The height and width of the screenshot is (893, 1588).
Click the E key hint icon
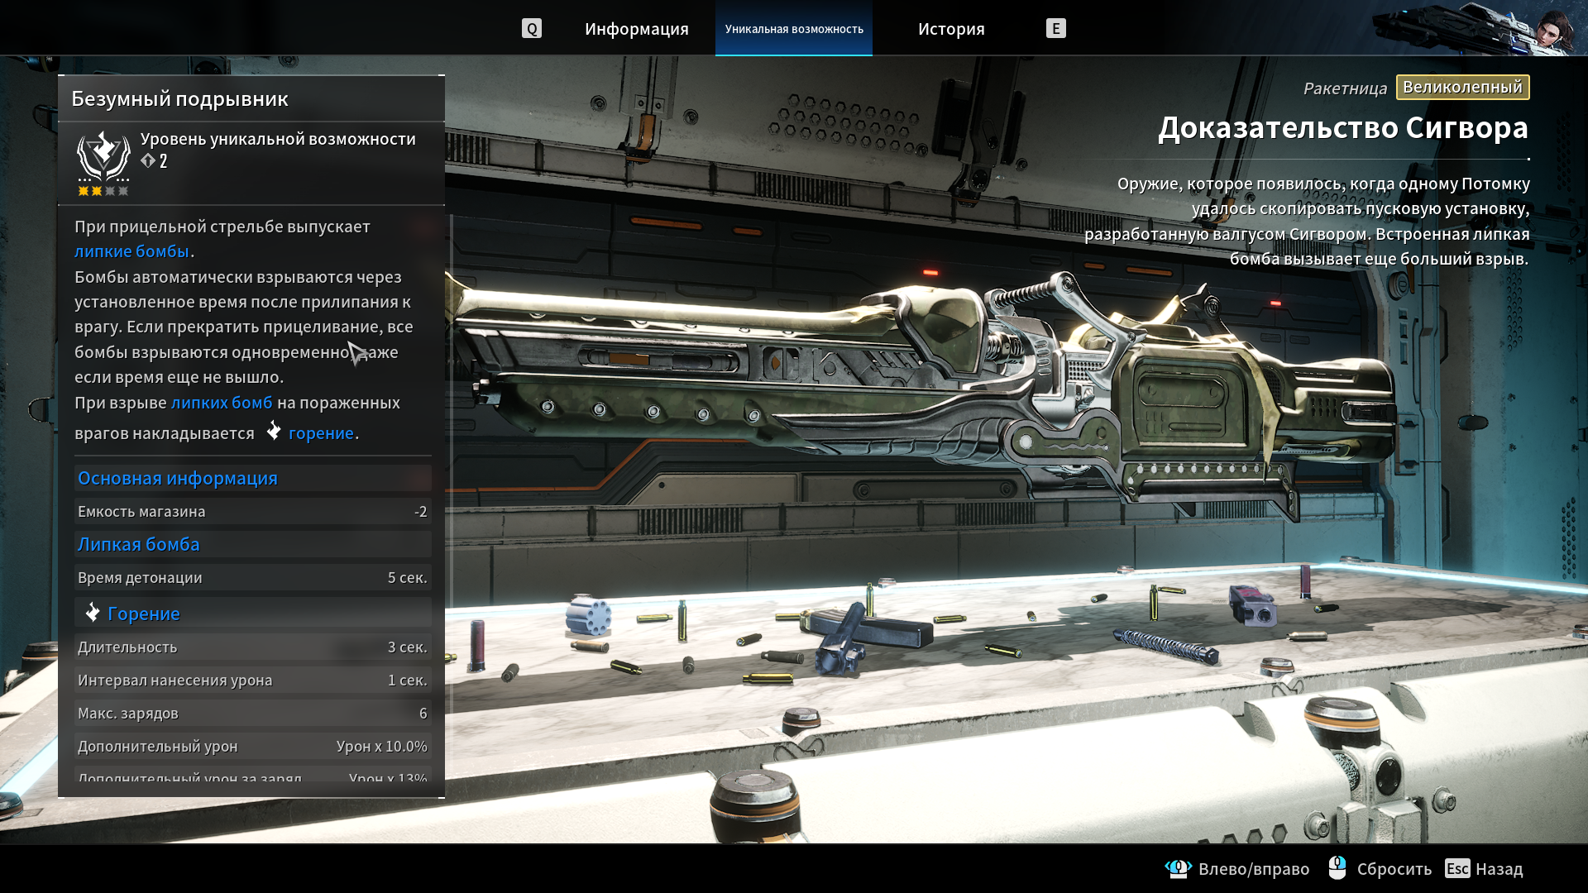pos(1056,29)
